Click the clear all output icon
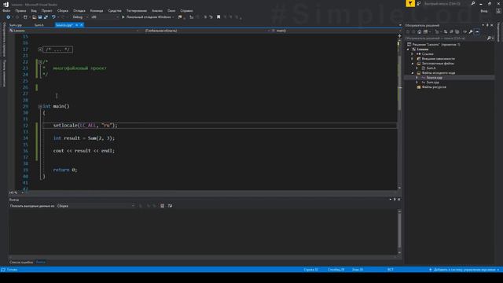This screenshot has height=283, width=503. [x=163, y=206]
